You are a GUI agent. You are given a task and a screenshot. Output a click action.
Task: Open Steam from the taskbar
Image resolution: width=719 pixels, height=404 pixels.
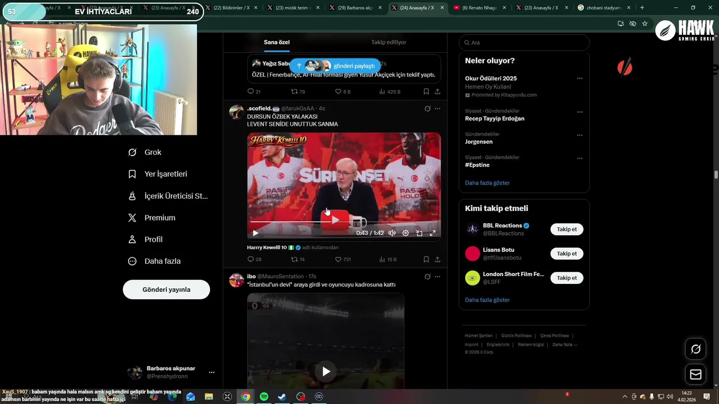[x=282, y=396]
